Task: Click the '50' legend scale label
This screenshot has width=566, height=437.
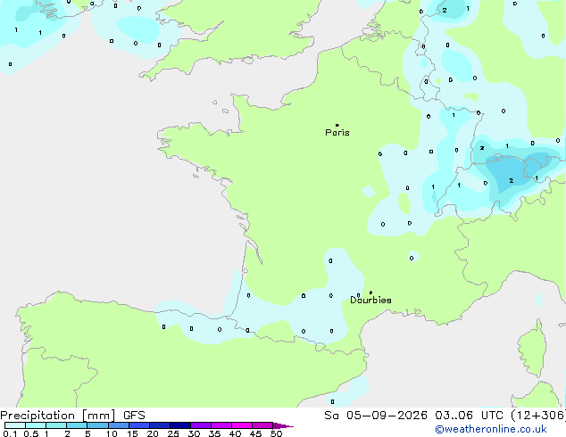Action: click(276, 433)
